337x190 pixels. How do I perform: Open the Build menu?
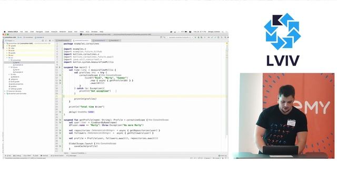70,32
